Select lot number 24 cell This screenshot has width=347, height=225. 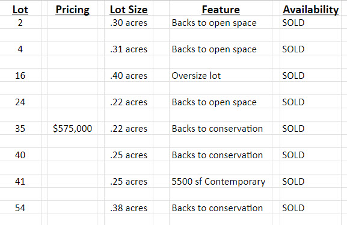click(20, 102)
